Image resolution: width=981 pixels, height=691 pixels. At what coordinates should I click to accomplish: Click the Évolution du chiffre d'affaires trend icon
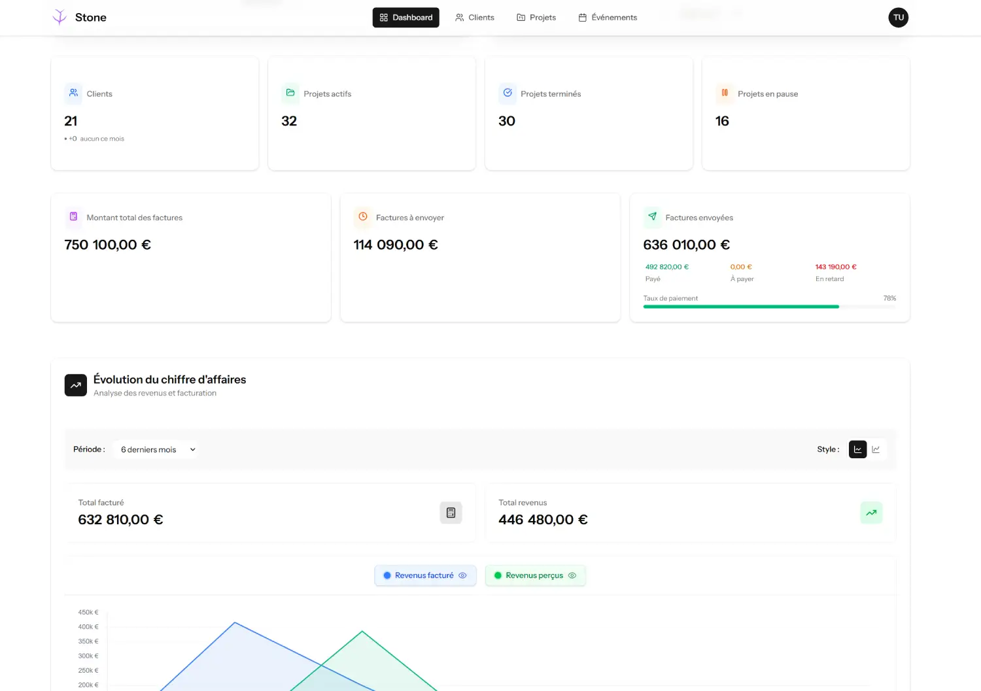point(75,385)
